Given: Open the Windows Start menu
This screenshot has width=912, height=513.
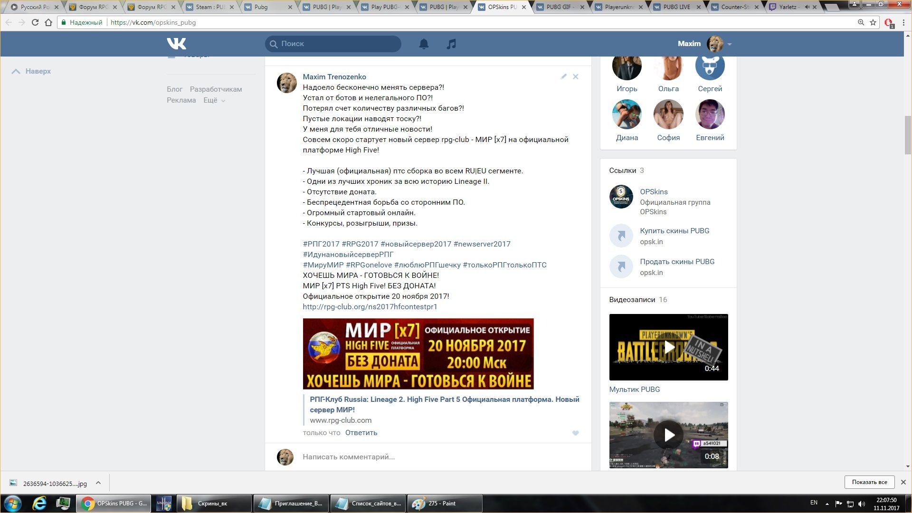Looking at the screenshot, I should [x=13, y=503].
